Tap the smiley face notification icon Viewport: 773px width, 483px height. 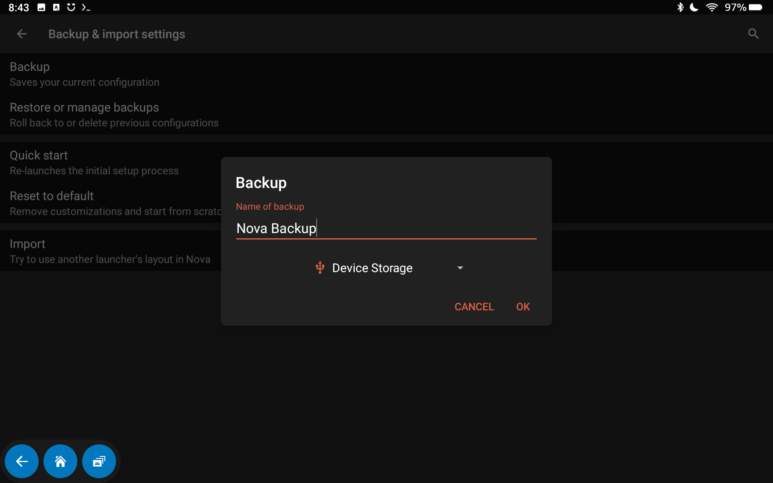(71, 7)
